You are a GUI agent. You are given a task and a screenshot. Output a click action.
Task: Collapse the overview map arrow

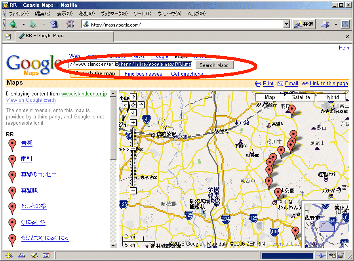347,246
